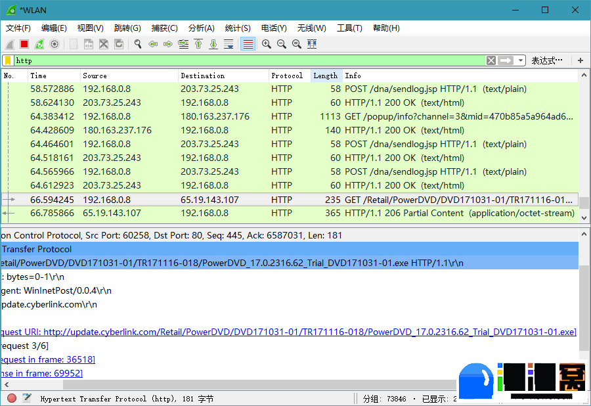Select the Transfer Protocol details row

tap(290, 249)
